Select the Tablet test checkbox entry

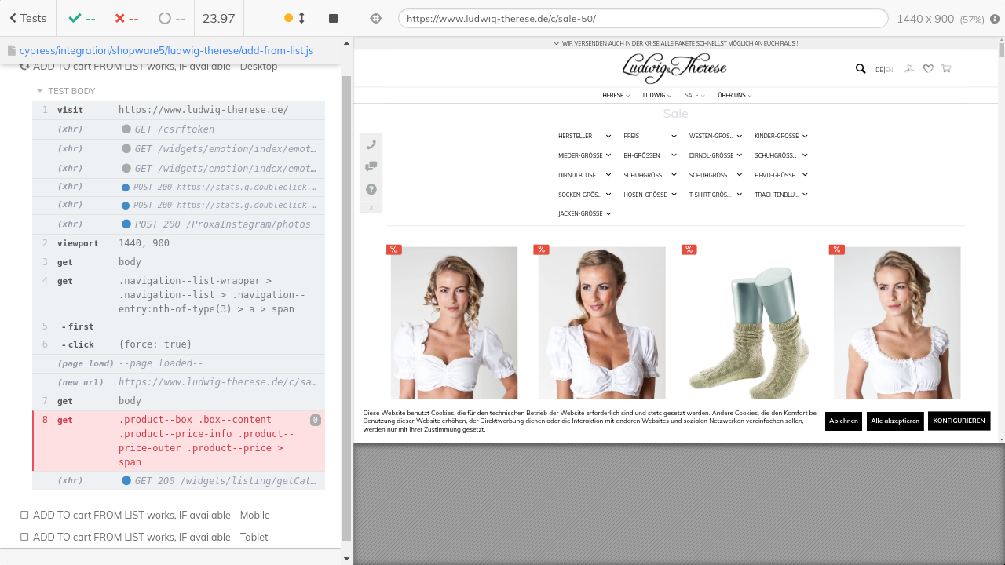[24, 537]
